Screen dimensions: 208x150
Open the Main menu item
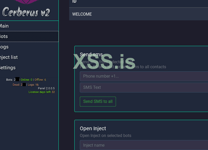29,26
